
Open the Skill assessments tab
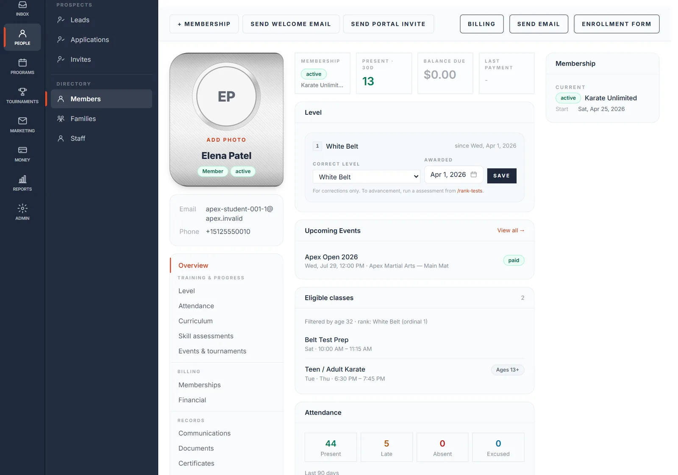pyautogui.click(x=227, y=336)
